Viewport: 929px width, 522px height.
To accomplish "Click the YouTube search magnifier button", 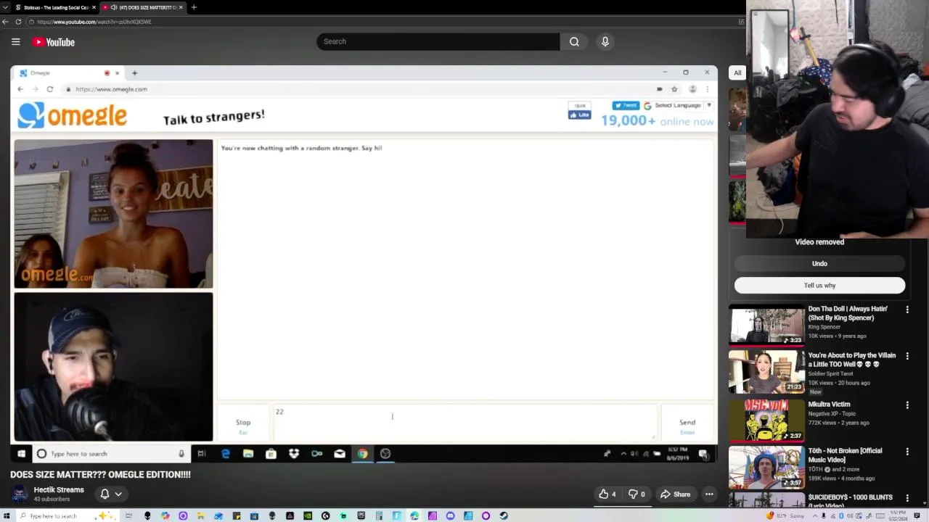I will click(574, 41).
